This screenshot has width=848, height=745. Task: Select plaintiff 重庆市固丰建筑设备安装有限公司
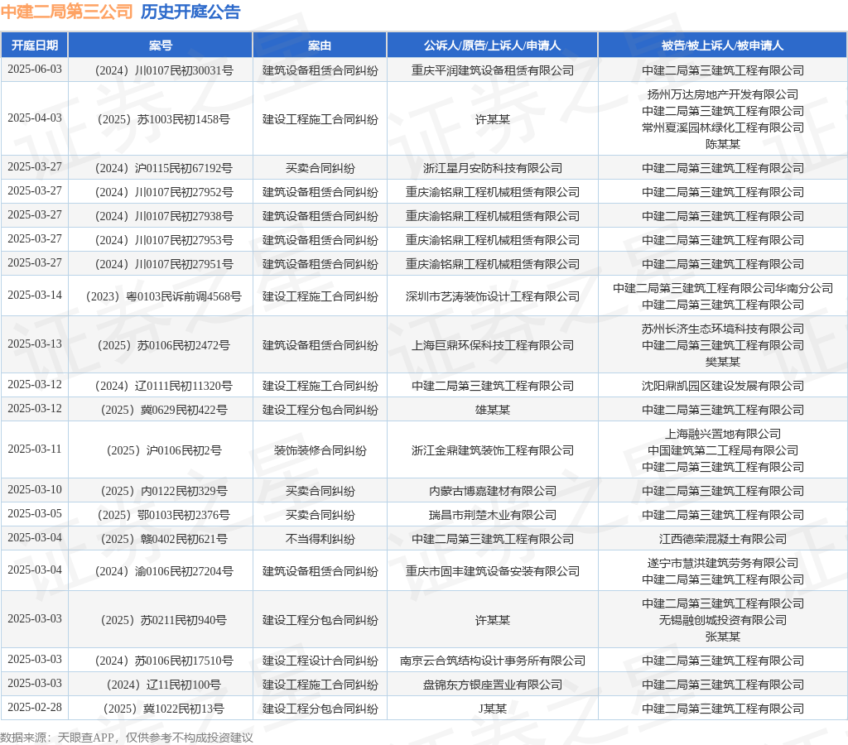tap(492, 571)
